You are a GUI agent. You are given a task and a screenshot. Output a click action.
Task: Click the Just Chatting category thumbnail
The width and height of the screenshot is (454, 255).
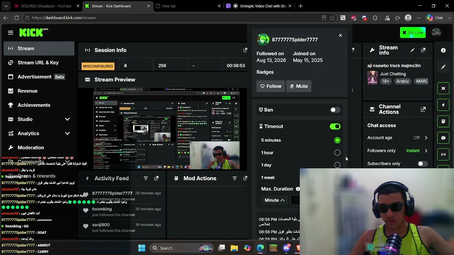point(372,78)
